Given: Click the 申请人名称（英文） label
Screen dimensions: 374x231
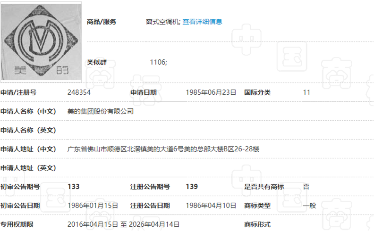Looking at the screenshot, I should click(x=28, y=130).
